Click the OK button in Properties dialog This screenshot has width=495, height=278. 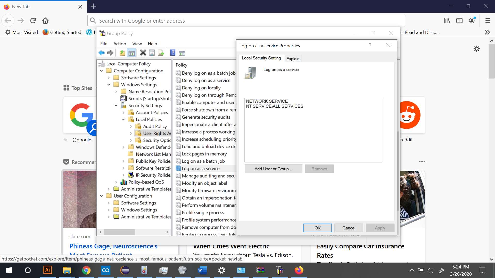(x=317, y=228)
